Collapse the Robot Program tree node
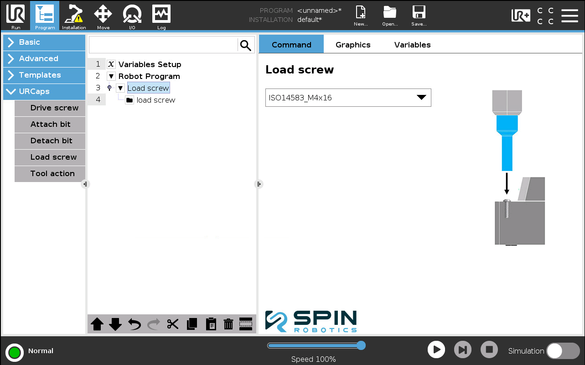Viewport: 585px width, 365px height. 111,76
